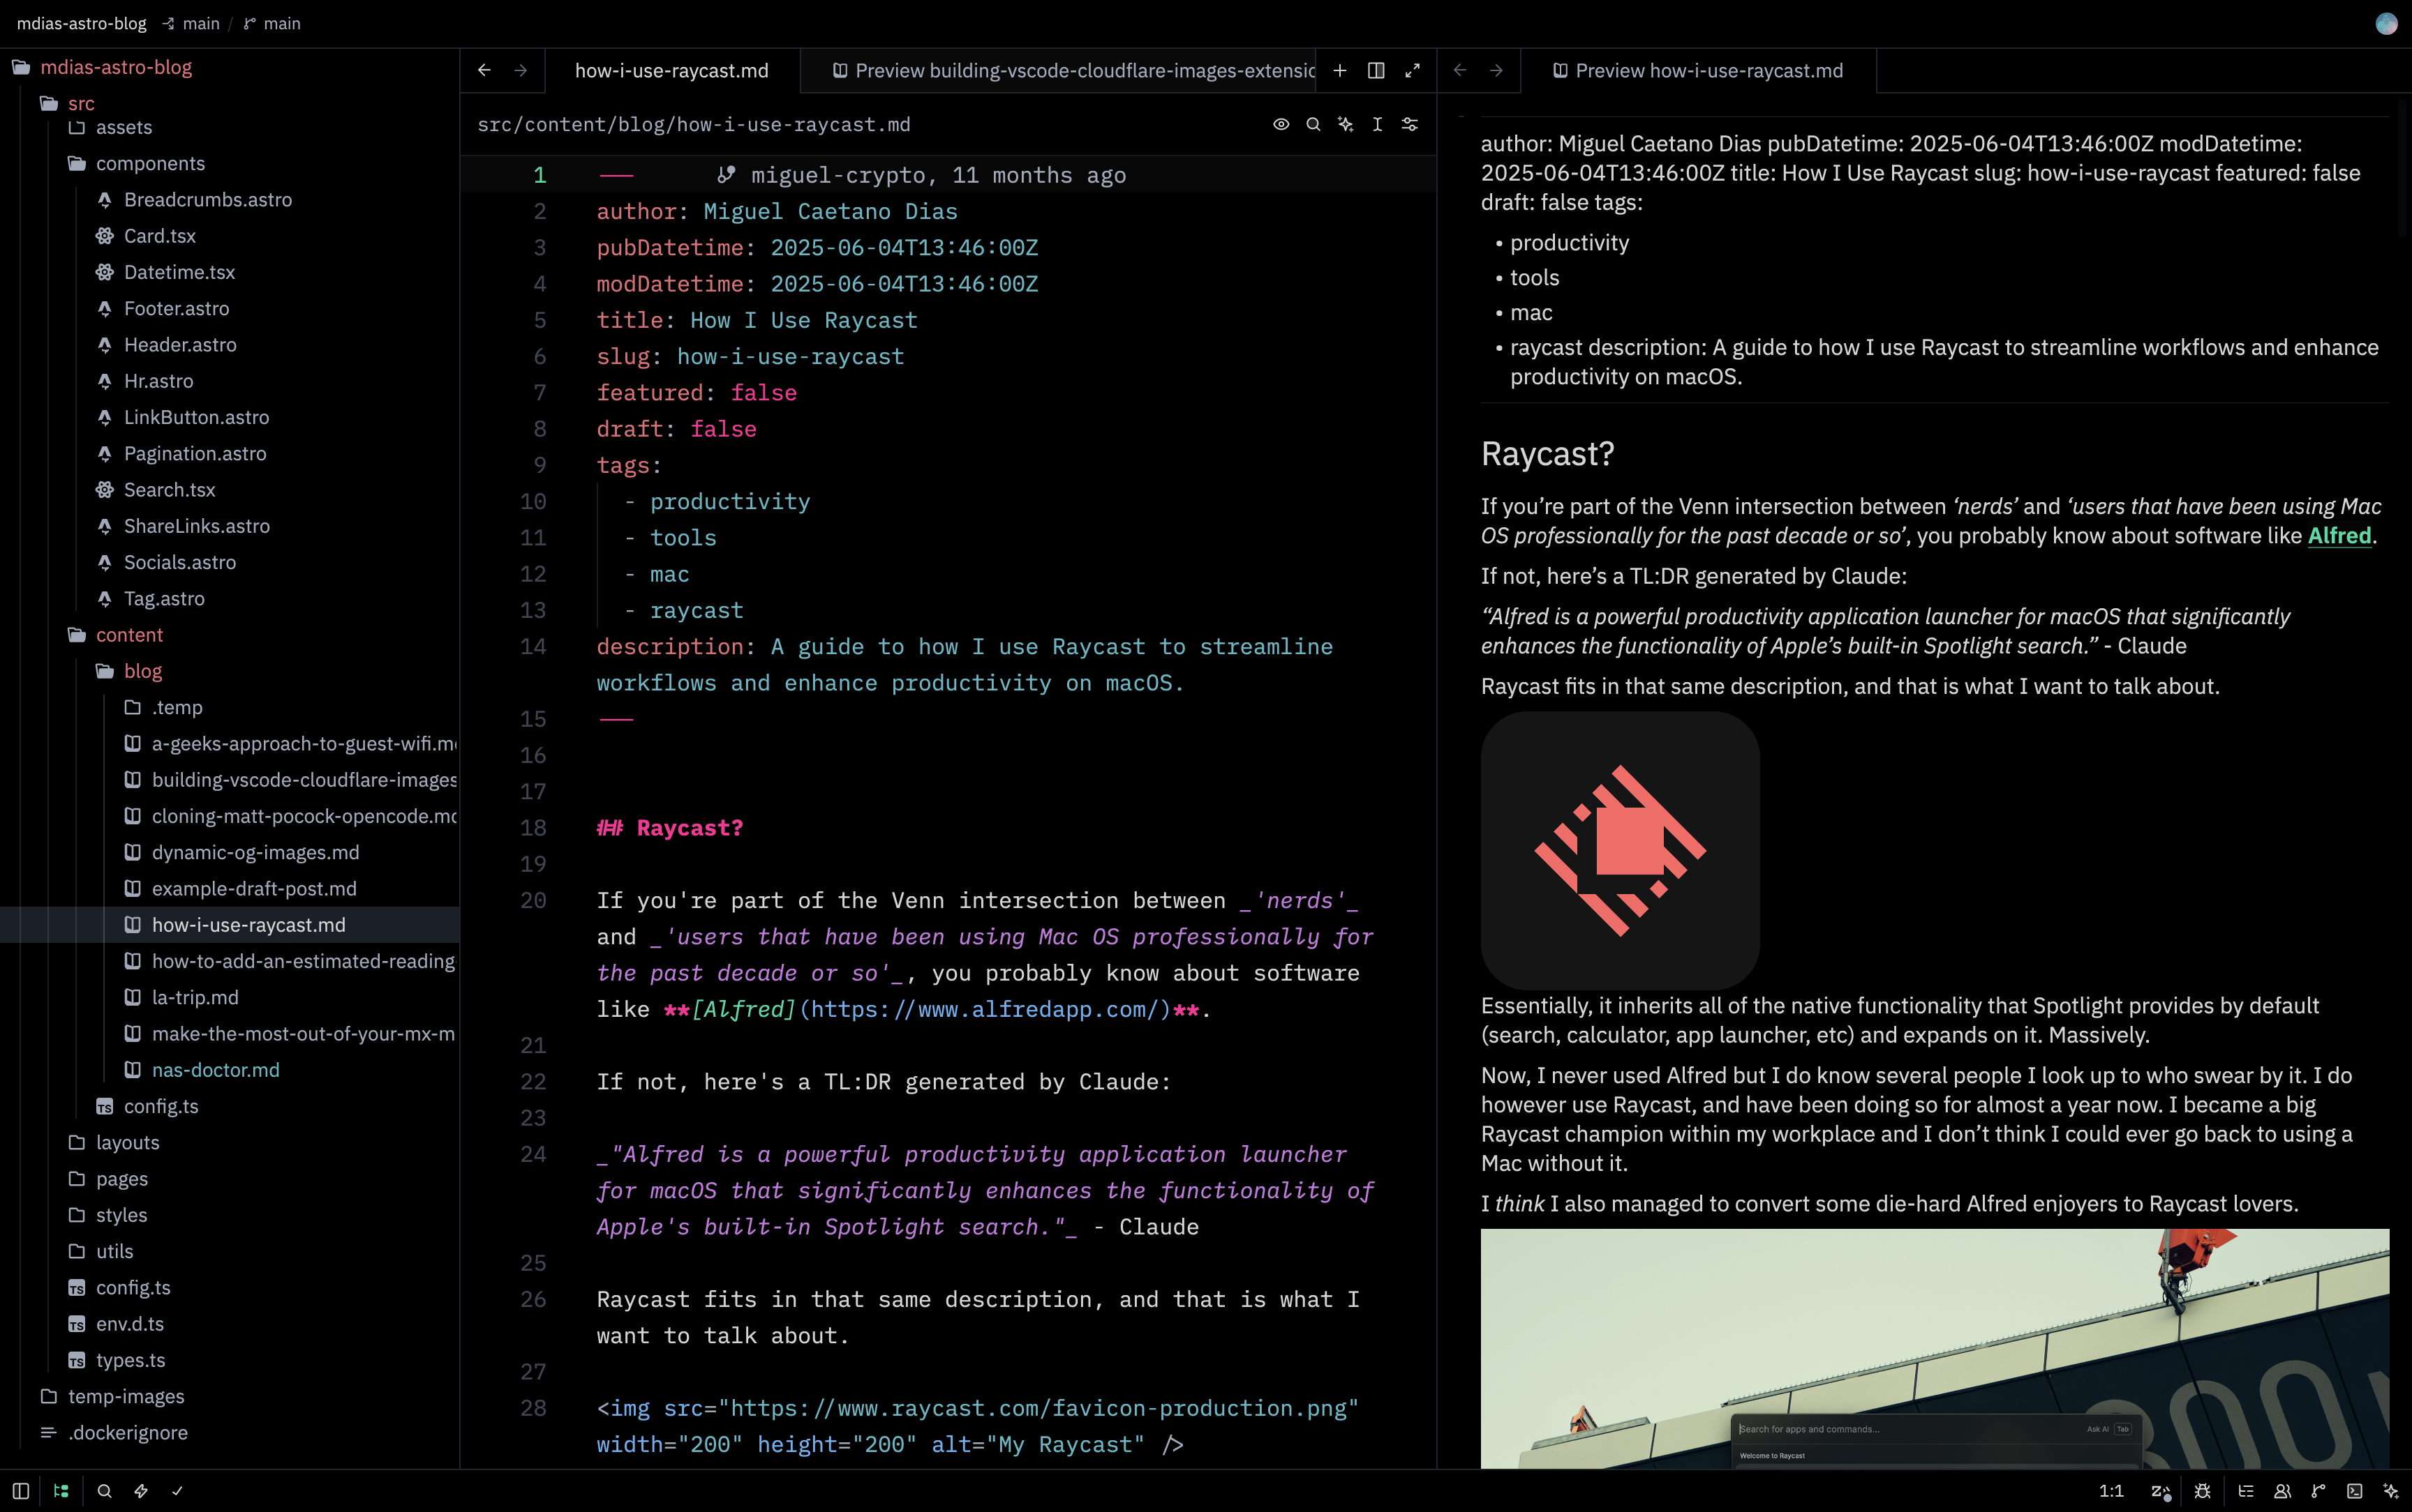Open the collaboration panel people icon
Screen dimensions: 2412x1512
[2283, 1491]
